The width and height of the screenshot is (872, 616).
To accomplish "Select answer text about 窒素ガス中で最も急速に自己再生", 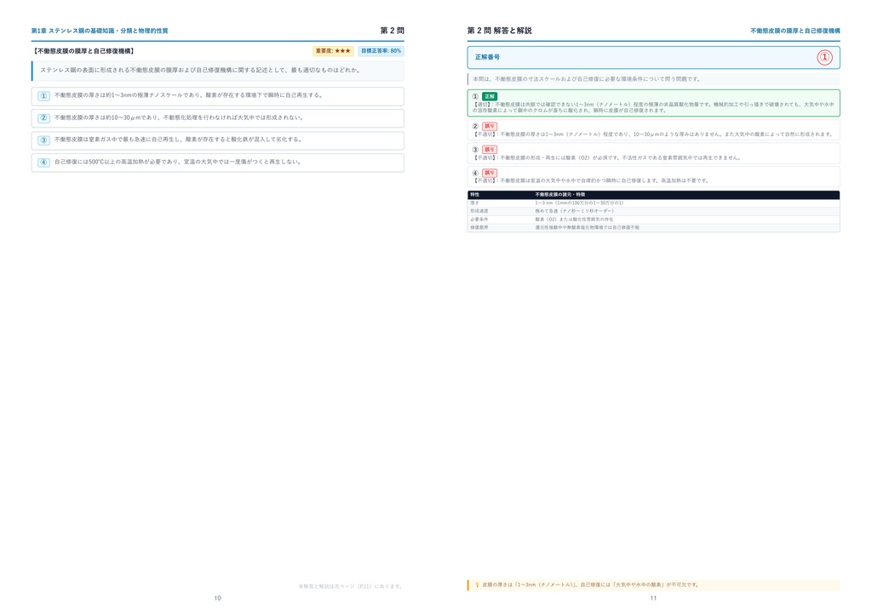I will [x=179, y=140].
